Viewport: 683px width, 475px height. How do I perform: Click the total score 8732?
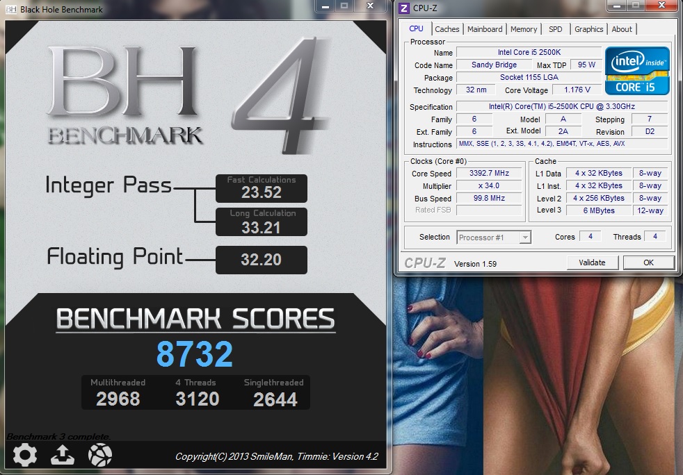point(195,353)
